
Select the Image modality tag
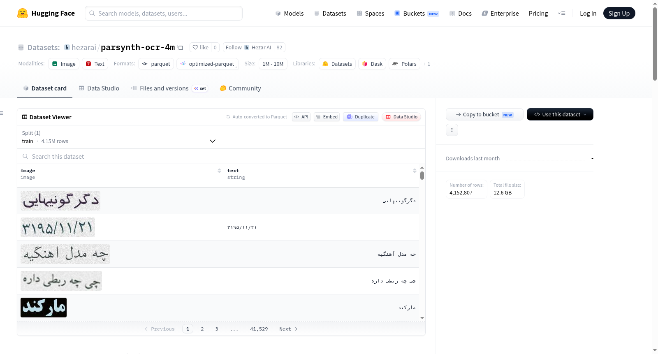[x=64, y=64]
